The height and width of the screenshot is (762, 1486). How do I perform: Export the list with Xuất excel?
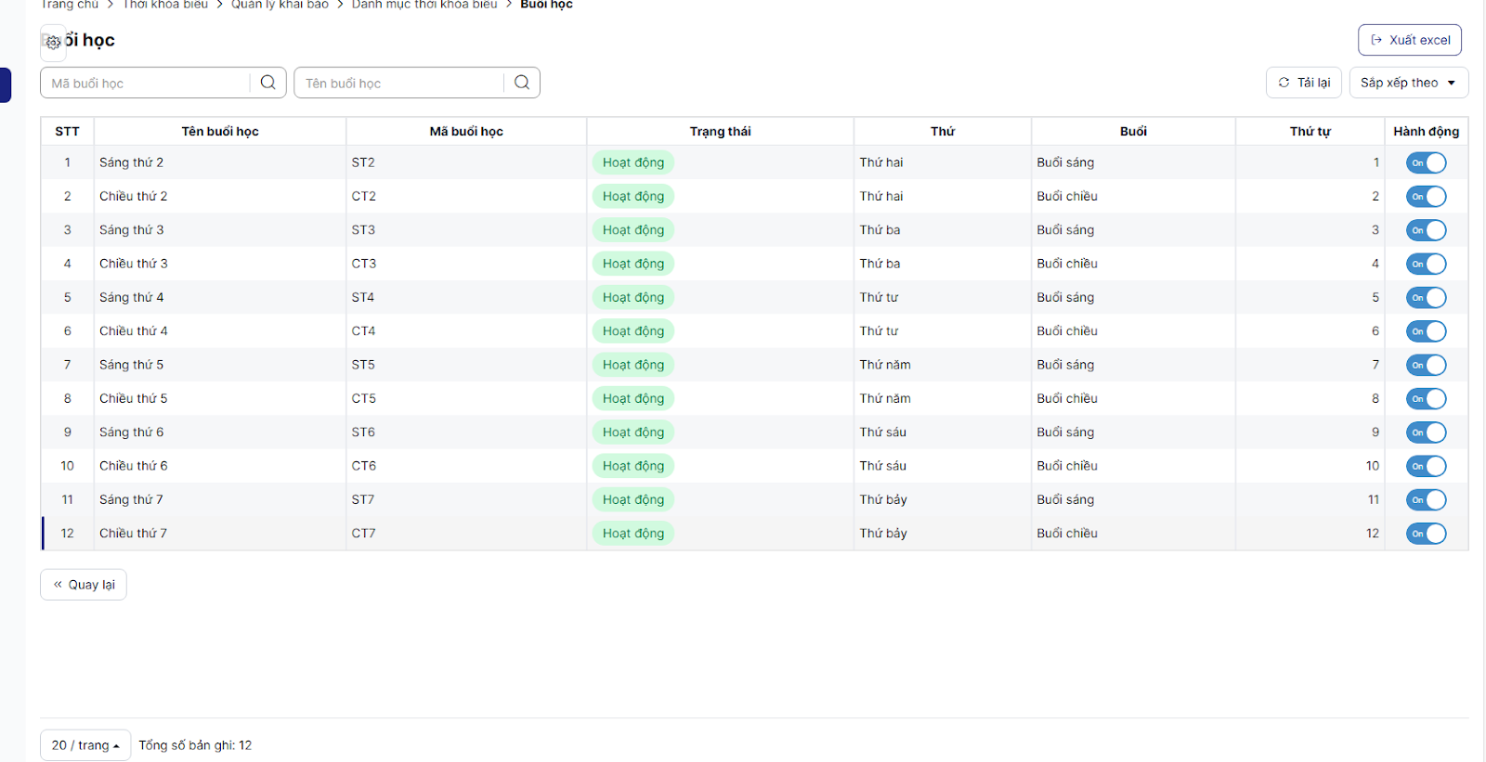coord(1409,40)
